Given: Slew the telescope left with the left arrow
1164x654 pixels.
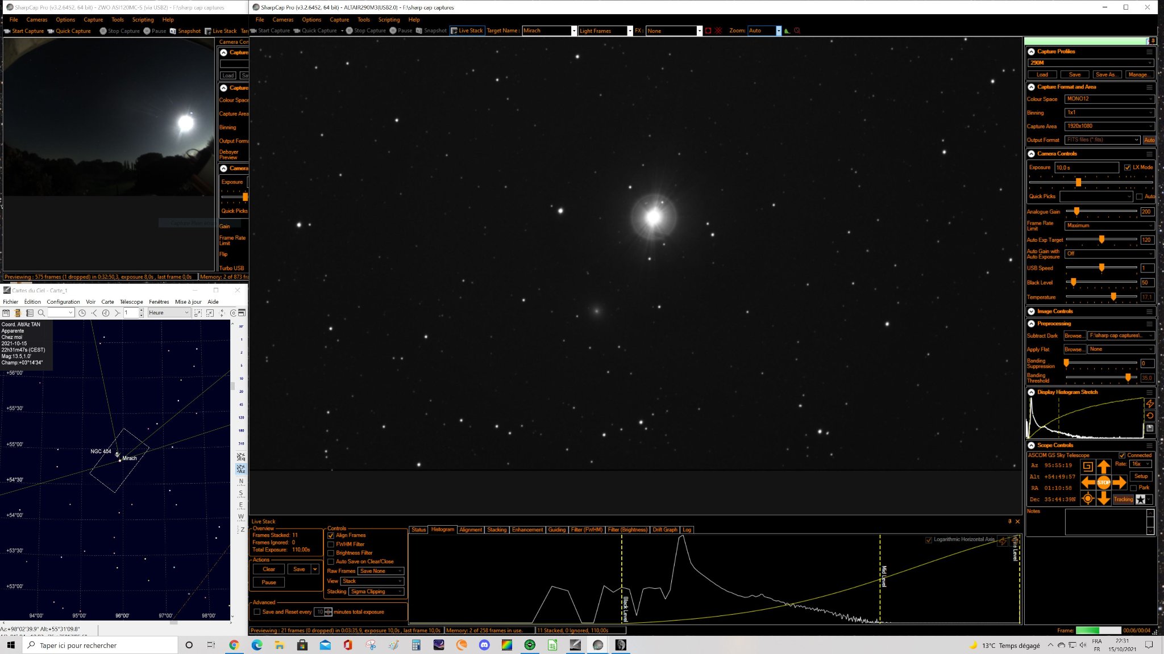Looking at the screenshot, I should tap(1088, 483).
